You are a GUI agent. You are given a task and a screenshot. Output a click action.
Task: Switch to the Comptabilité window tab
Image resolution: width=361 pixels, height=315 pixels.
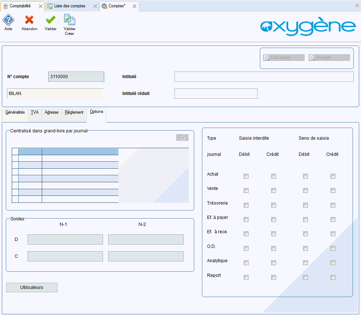point(20,6)
